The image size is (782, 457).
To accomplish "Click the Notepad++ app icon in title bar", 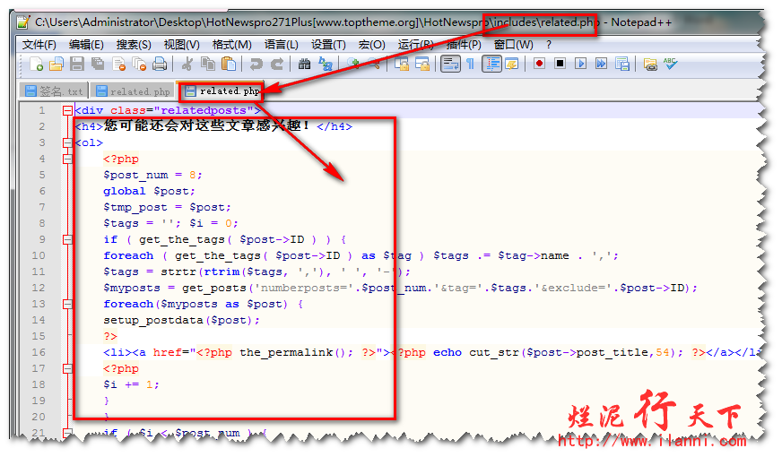I will (x=23, y=22).
